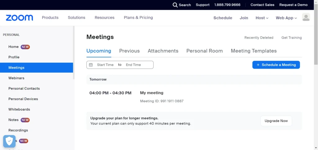Switch to the Attachments tab

(163, 51)
